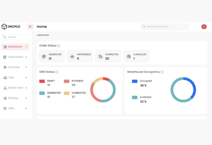Click the GRN Status donut chart

[103, 90]
